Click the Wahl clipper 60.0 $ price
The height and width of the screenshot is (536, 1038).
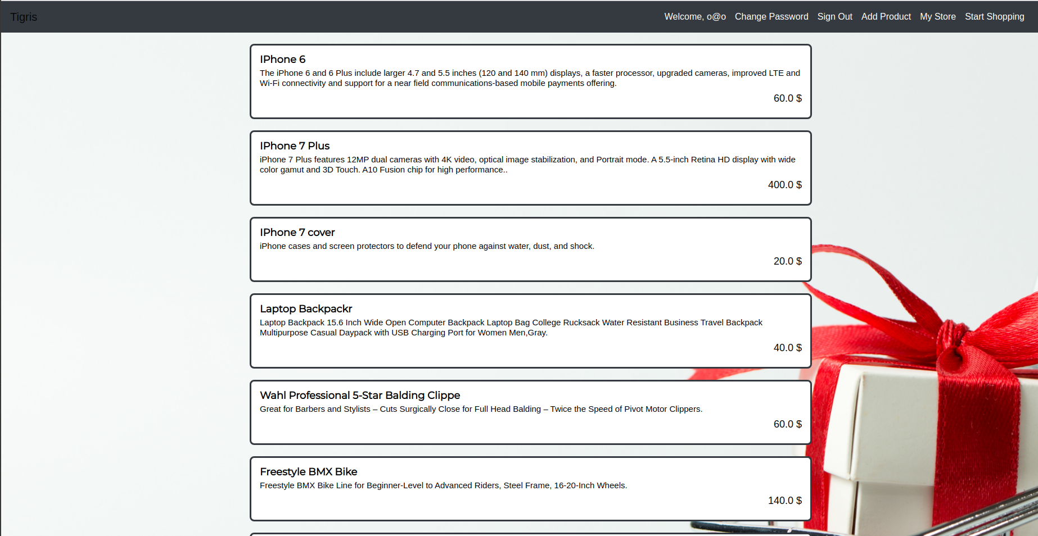(788, 424)
